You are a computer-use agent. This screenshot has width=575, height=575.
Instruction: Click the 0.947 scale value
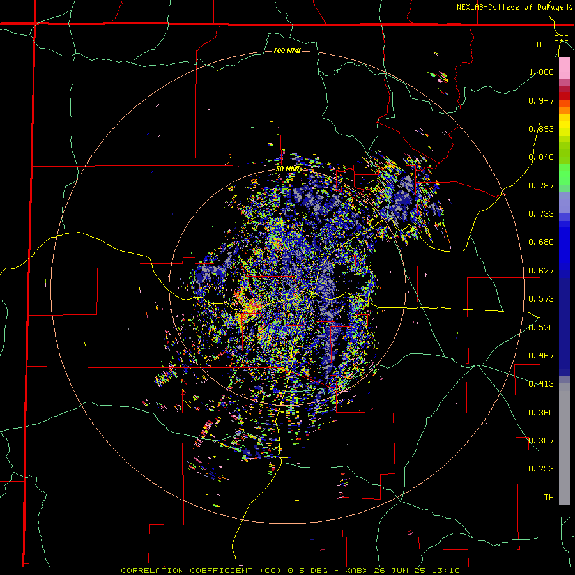(541, 100)
